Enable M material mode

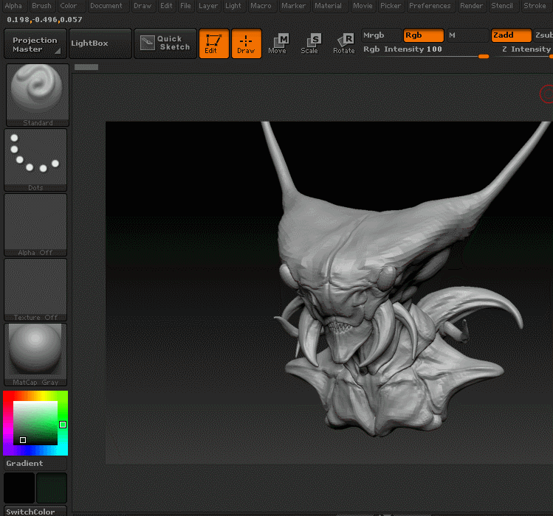(x=467, y=35)
